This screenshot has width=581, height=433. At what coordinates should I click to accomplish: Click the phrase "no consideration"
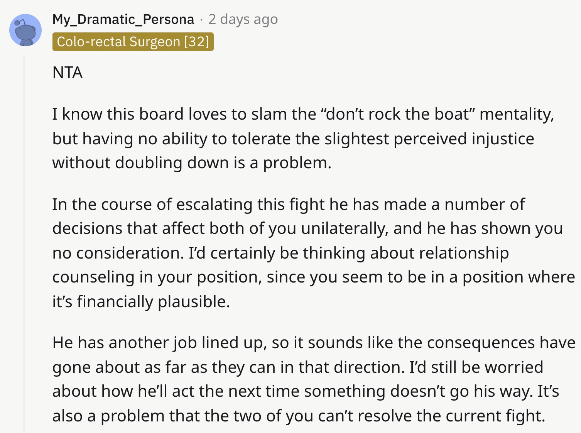[x=118, y=253]
